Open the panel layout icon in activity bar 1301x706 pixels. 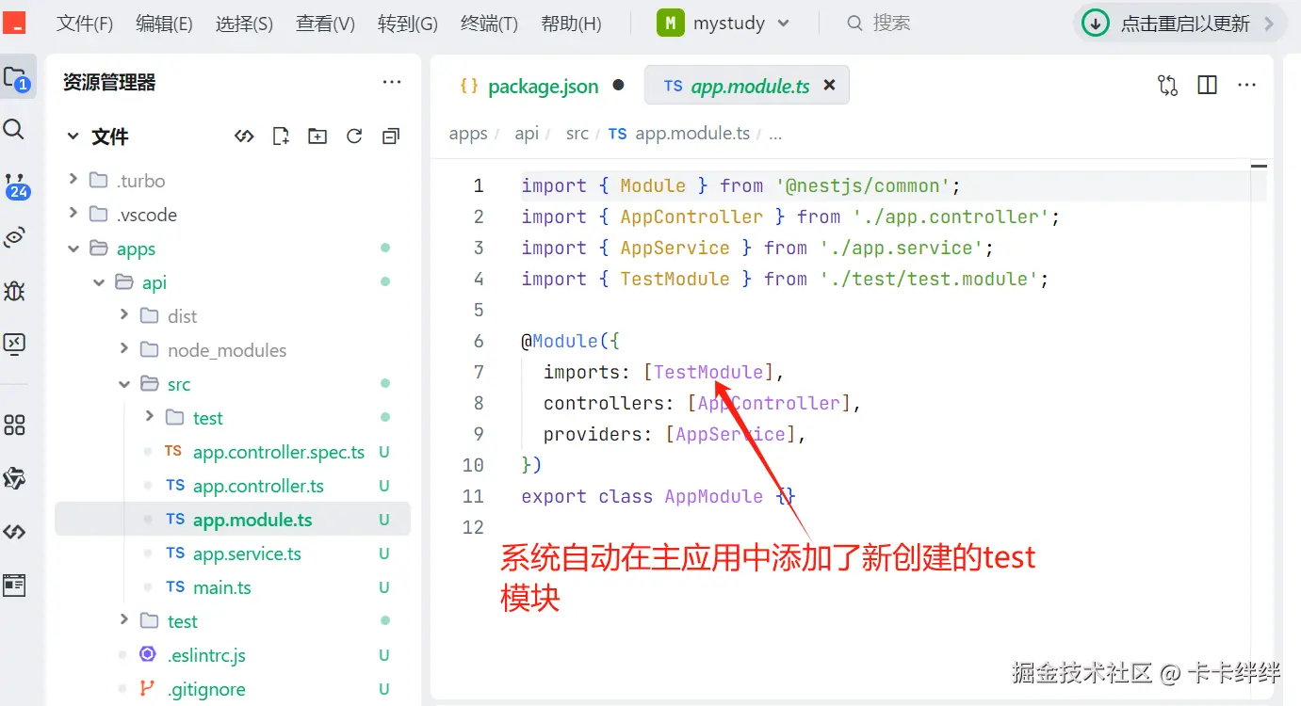14,585
